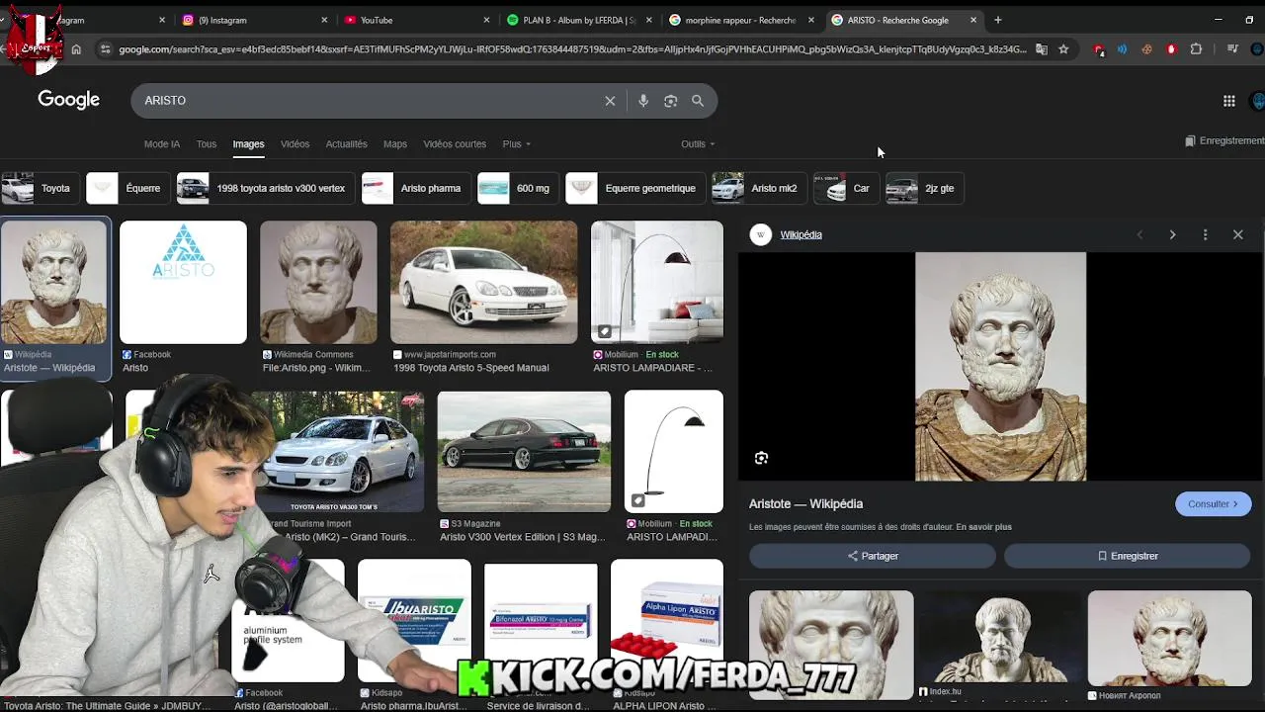Submit search with magnifier icon
This screenshot has height=712, width=1265.
[698, 101]
